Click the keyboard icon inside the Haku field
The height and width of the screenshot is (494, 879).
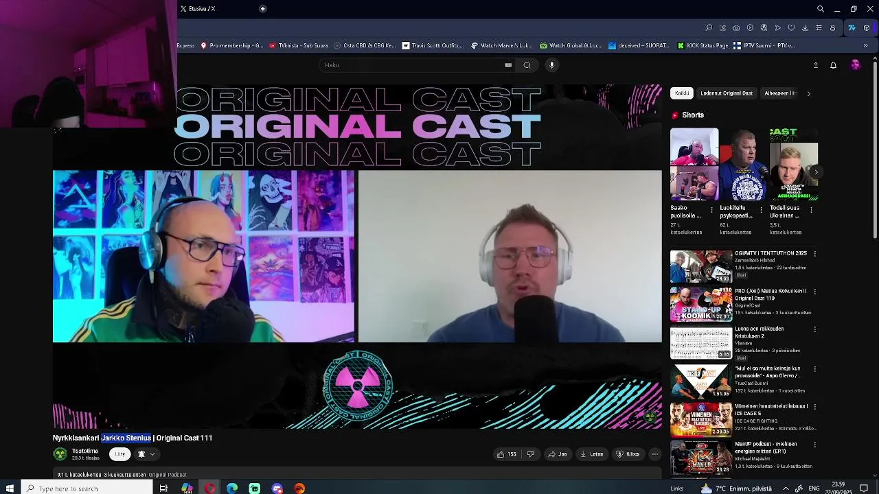(x=508, y=65)
